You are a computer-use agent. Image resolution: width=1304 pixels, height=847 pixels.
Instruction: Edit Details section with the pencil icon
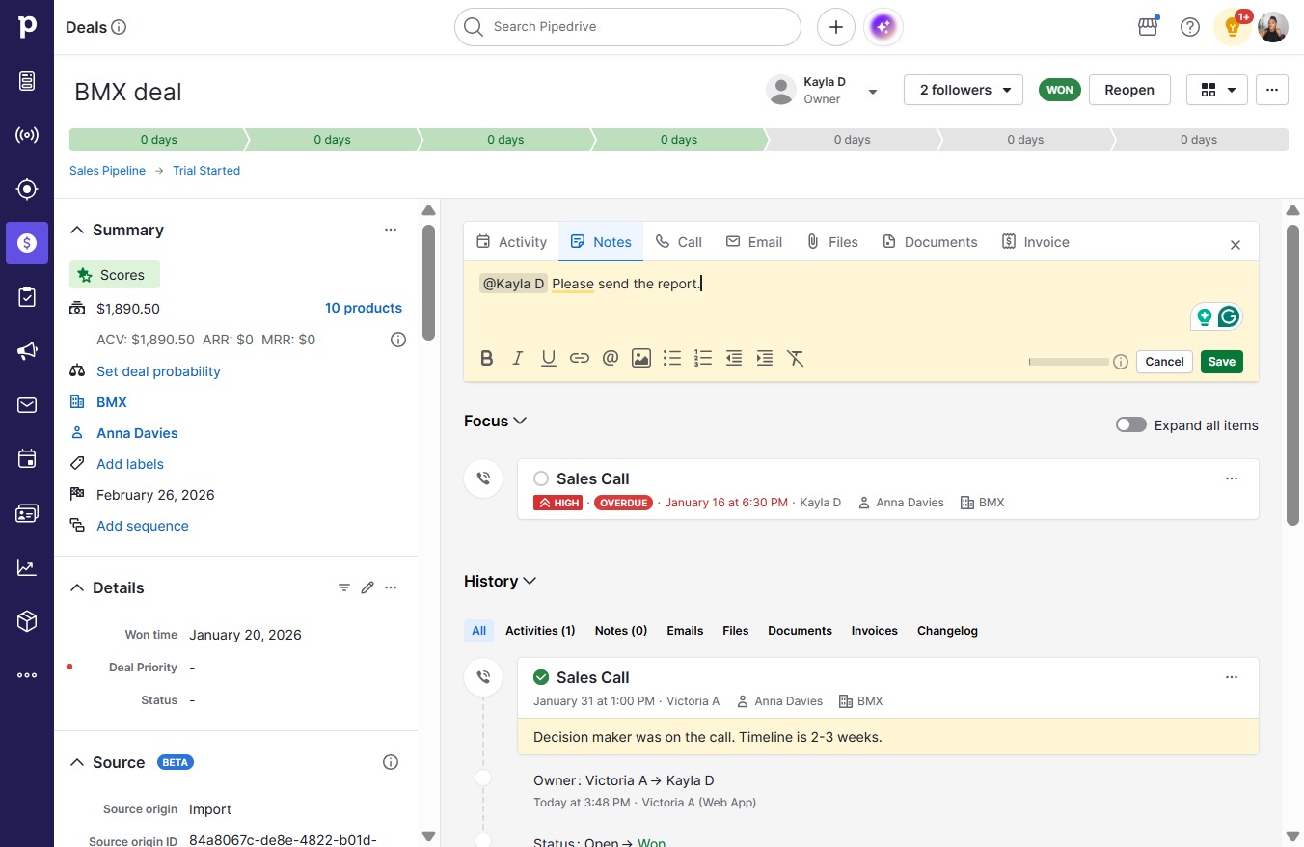pyautogui.click(x=367, y=587)
